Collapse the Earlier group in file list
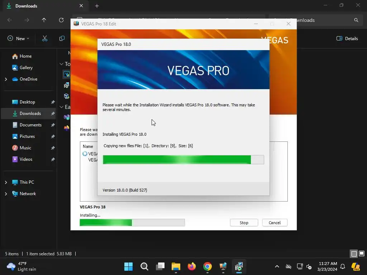The width and height of the screenshot is (367, 275). click(62, 107)
